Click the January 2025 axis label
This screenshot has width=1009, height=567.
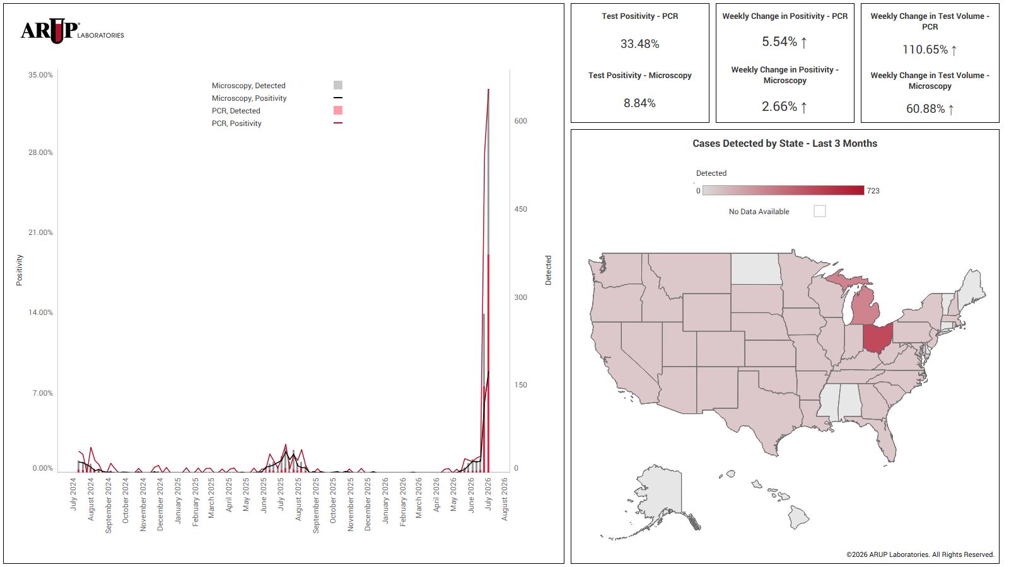click(178, 500)
